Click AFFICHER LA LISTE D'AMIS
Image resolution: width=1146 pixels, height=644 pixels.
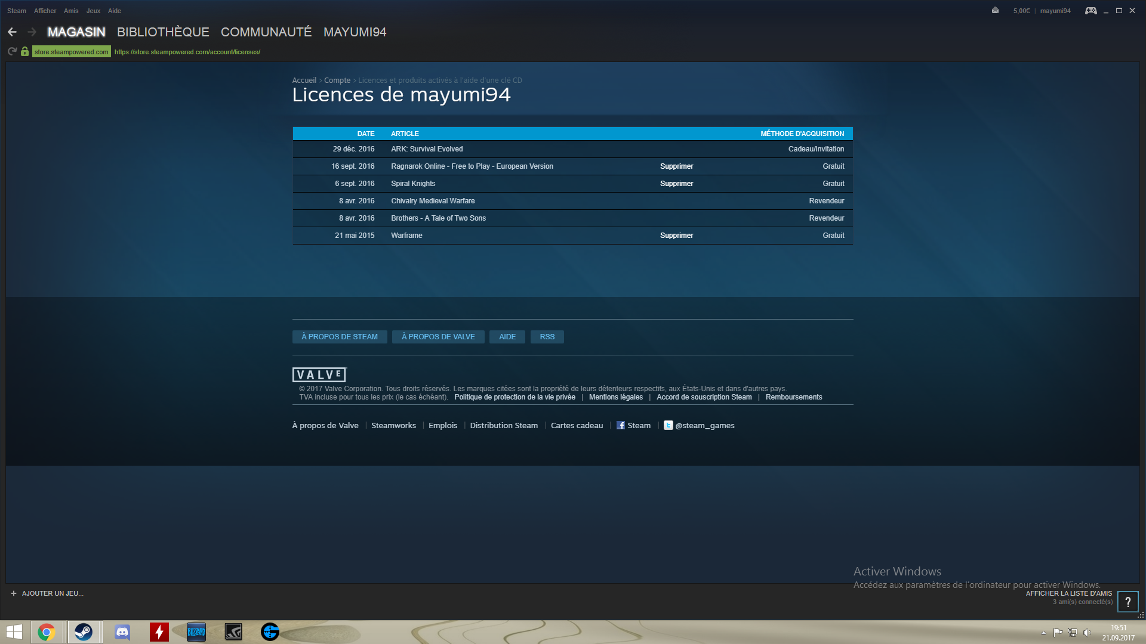pos(1069,593)
